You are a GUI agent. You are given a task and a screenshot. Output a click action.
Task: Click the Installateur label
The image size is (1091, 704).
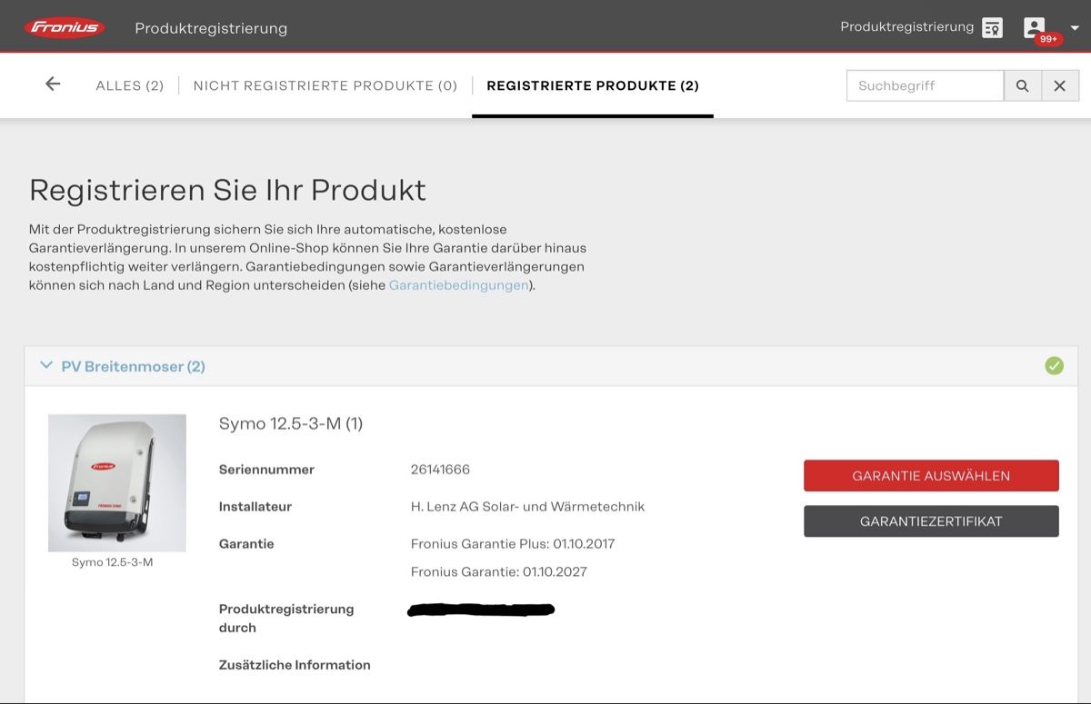(x=255, y=507)
